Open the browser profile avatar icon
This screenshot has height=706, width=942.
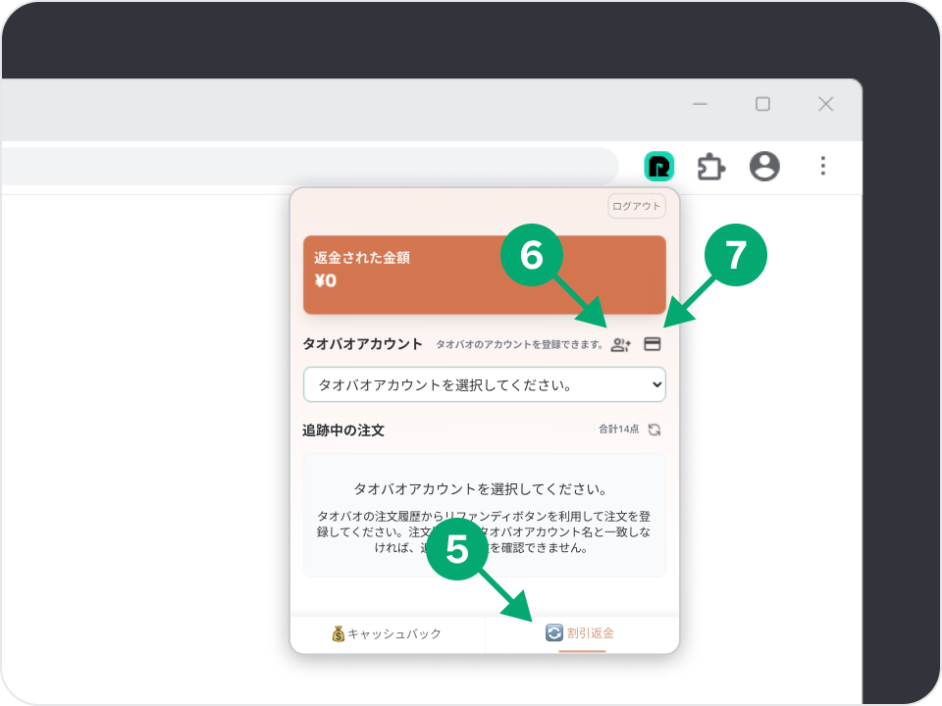pyautogui.click(x=764, y=167)
